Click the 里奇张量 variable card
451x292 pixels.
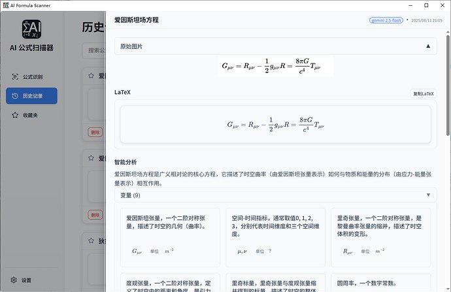click(x=381, y=237)
